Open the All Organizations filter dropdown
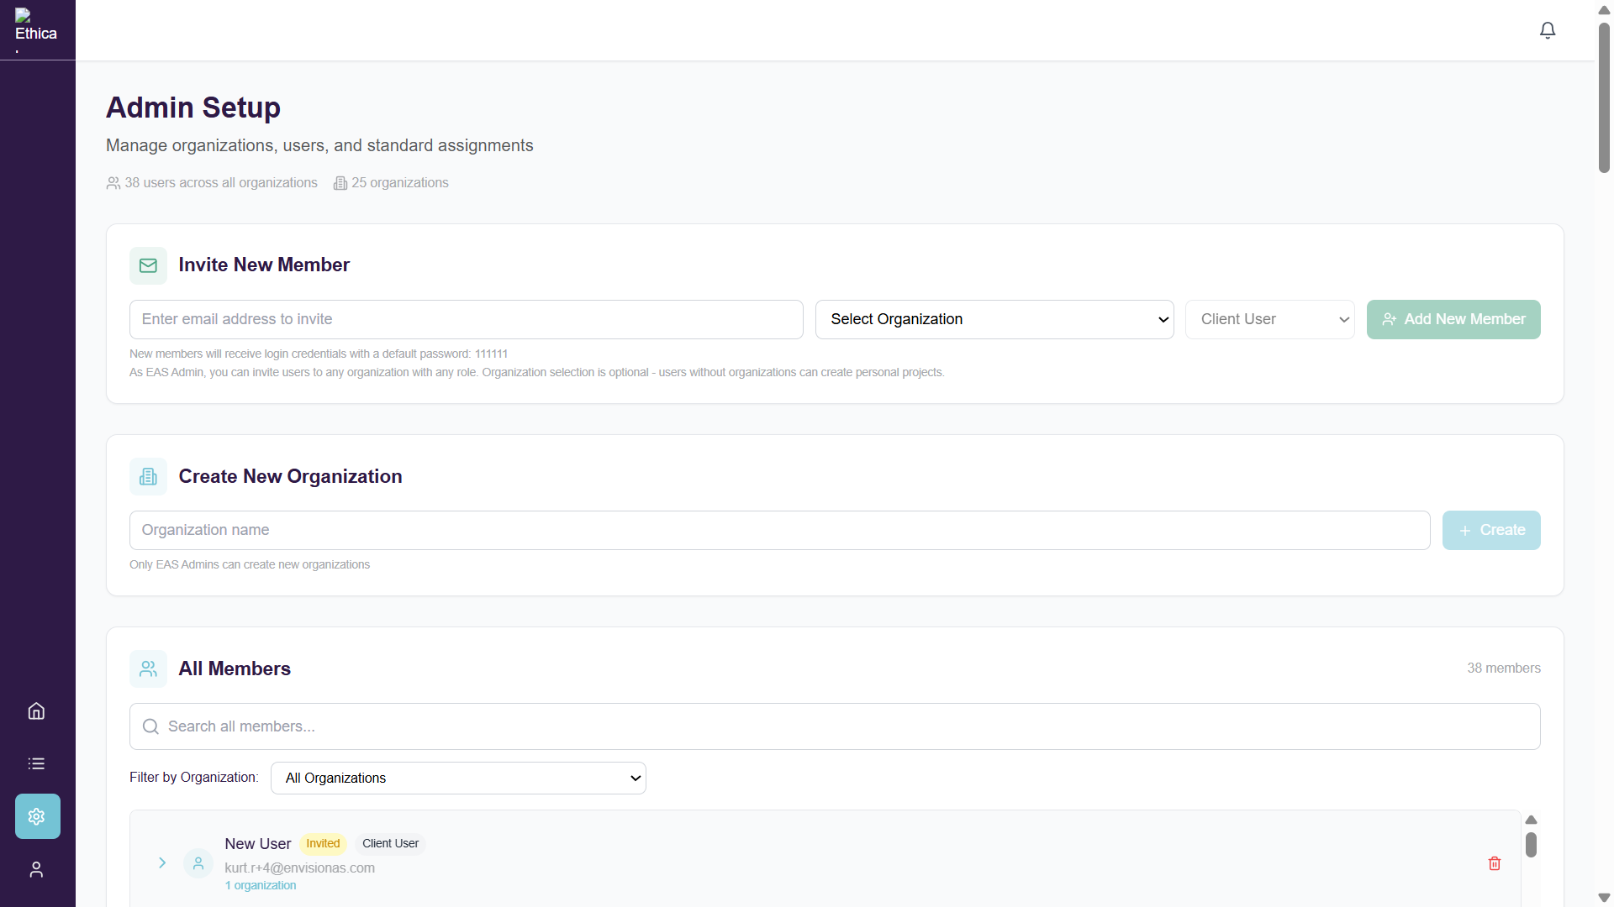The width and height of the screenshot is (1614, 907). tap(458, 779)
